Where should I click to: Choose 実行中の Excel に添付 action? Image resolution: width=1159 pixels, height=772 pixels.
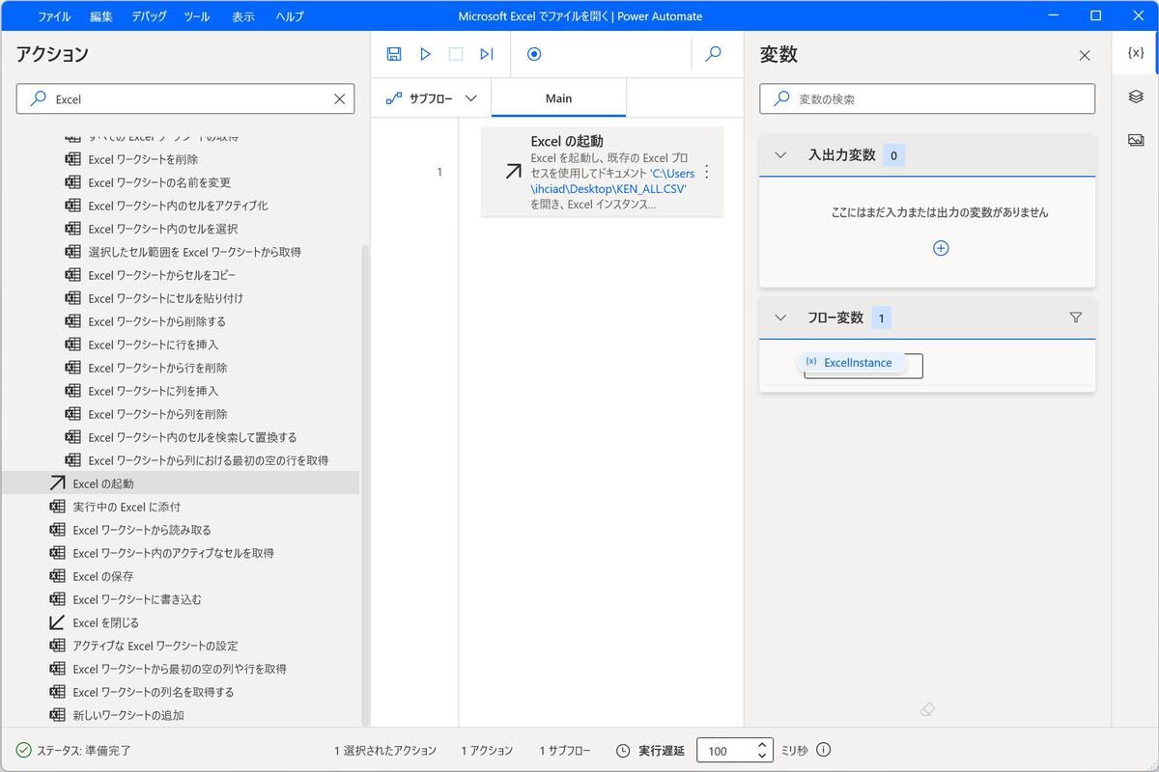pyautogui.click(x=127, y=507)
